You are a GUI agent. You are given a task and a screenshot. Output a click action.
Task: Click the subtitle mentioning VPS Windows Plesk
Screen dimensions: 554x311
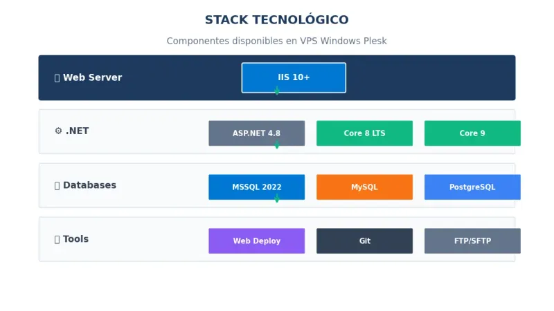point(276,41)
